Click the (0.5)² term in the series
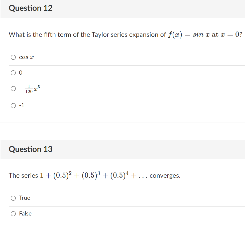Viewport: 245px width, 225px height. coord(62,175)
